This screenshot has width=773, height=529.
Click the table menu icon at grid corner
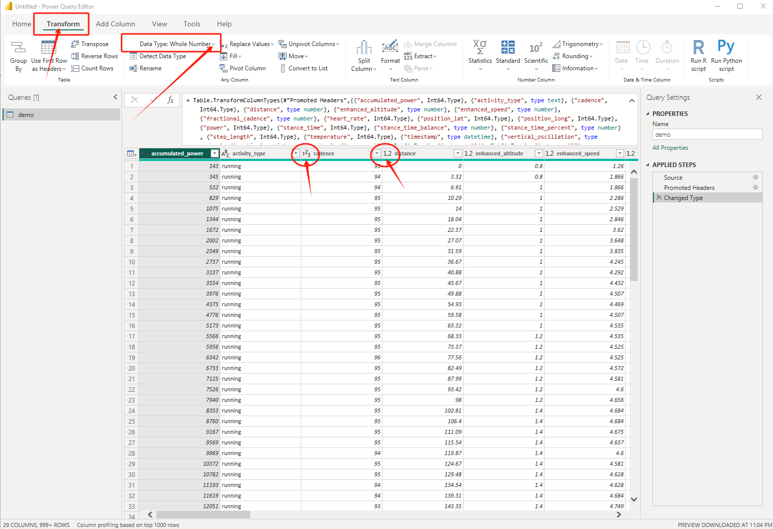click(x=132, y=153)
